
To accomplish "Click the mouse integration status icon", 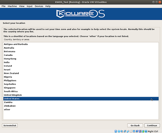I will 143,131.
